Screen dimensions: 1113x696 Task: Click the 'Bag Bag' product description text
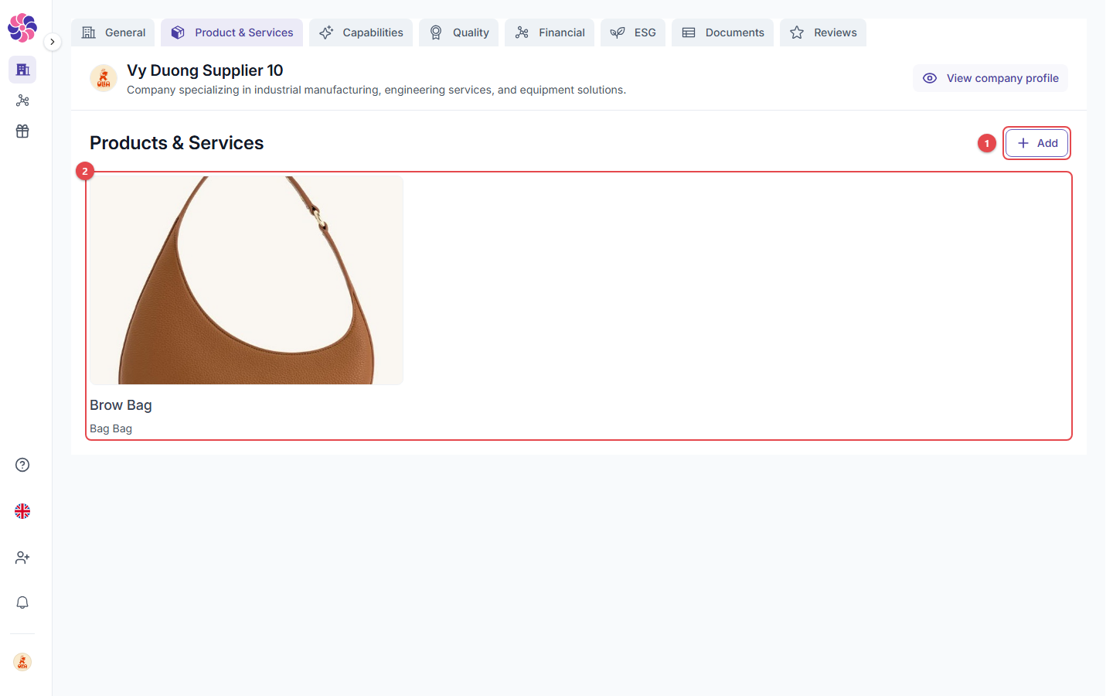tap(111, 428)
